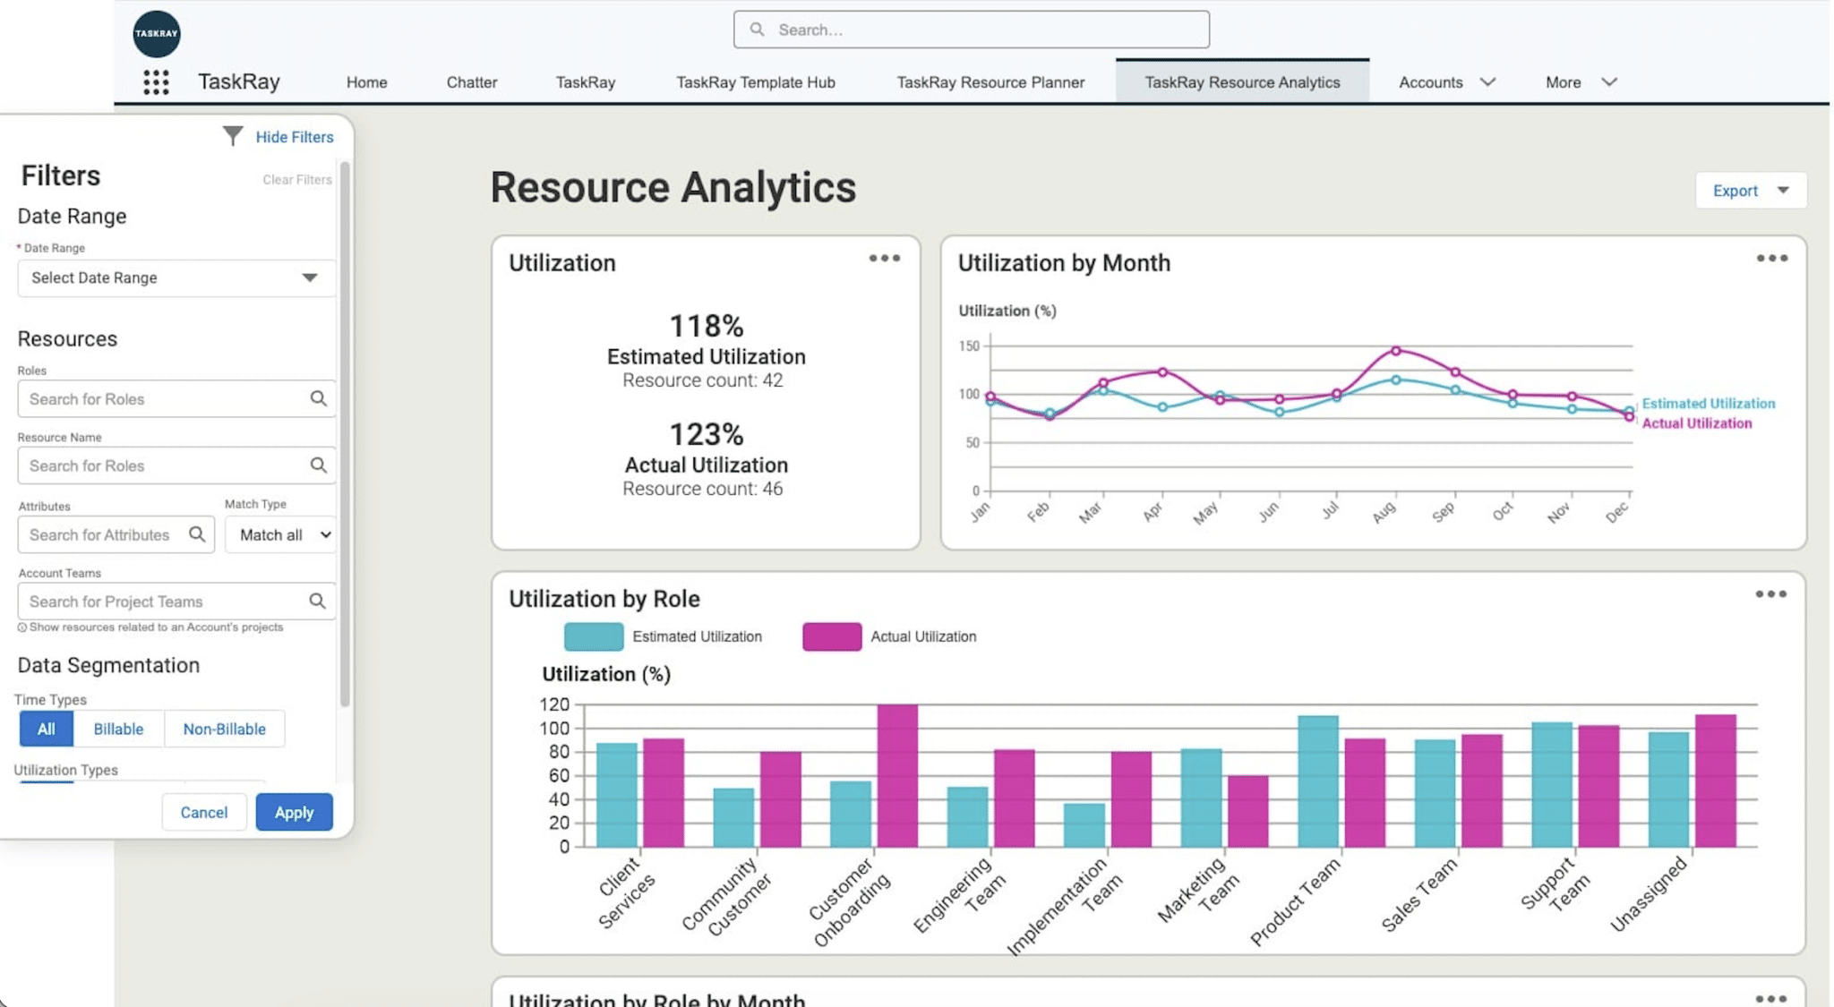The height and width of the screenshot is (1007, 1834).
Task: Click search icon in Resource Name field
Action: point(318,465)
